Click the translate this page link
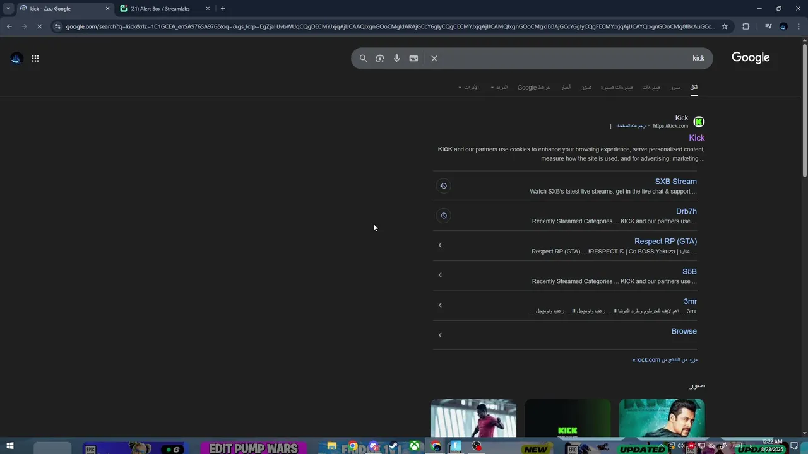This screenshot has width=808, height=454. coord(632,126)
